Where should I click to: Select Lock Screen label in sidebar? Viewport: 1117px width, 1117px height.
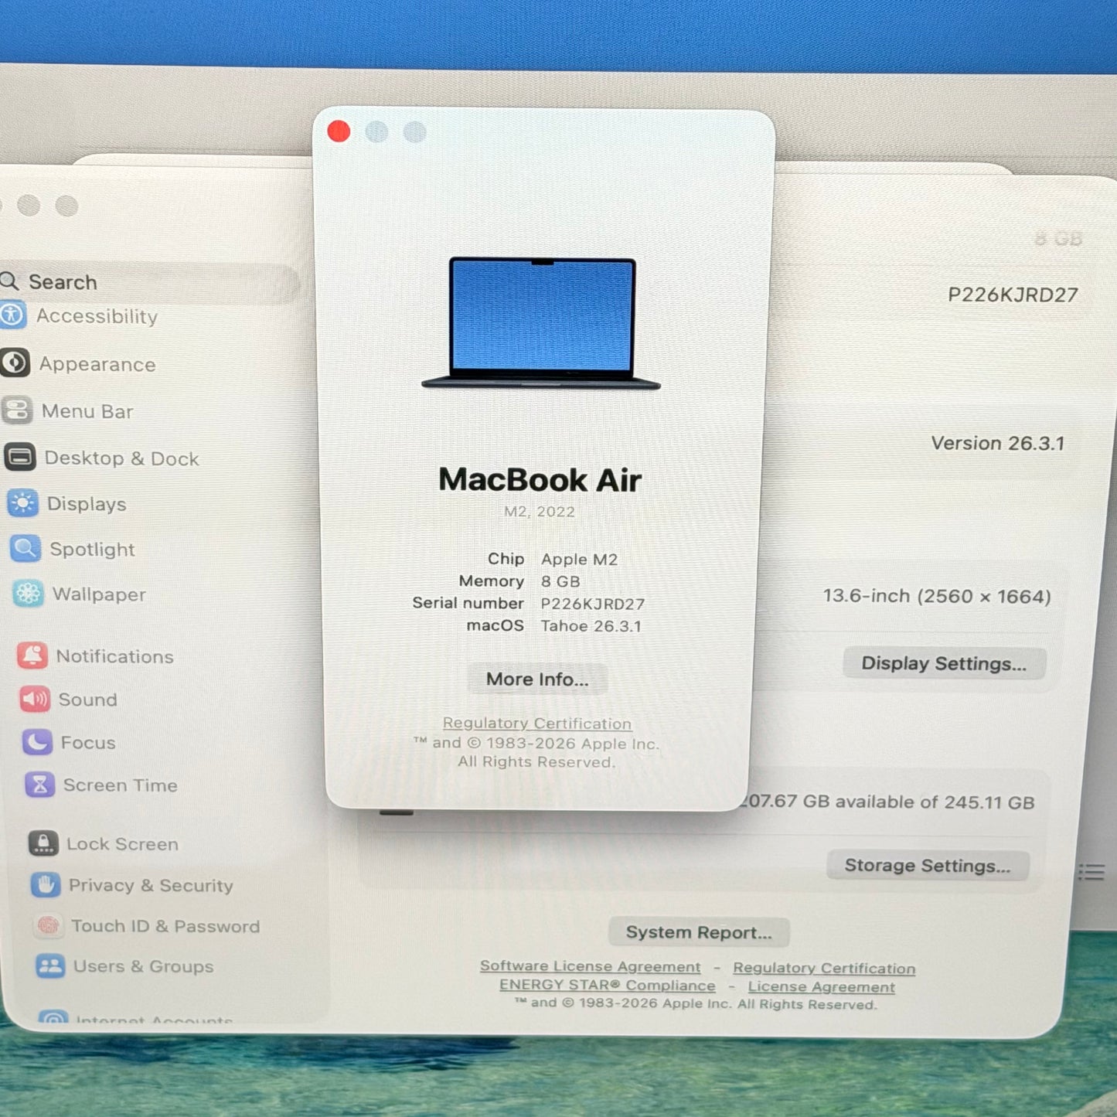point(123,844)
